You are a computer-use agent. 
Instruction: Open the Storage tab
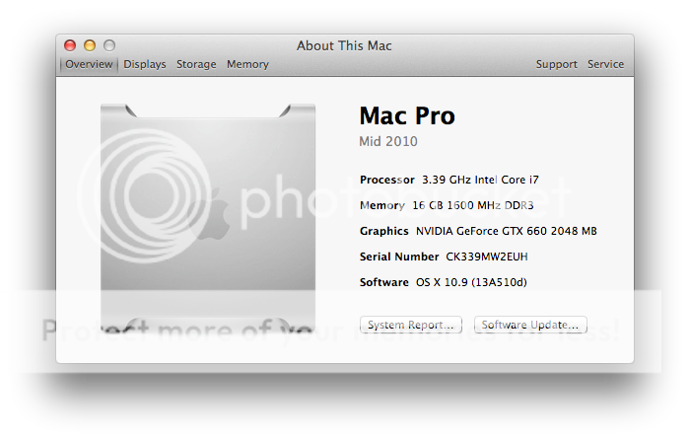coord(196,64)
